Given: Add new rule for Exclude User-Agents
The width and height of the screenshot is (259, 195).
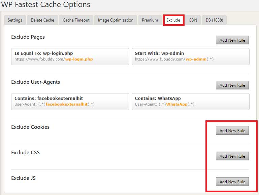Looking at the screenshot, I should tap(232, 85).
